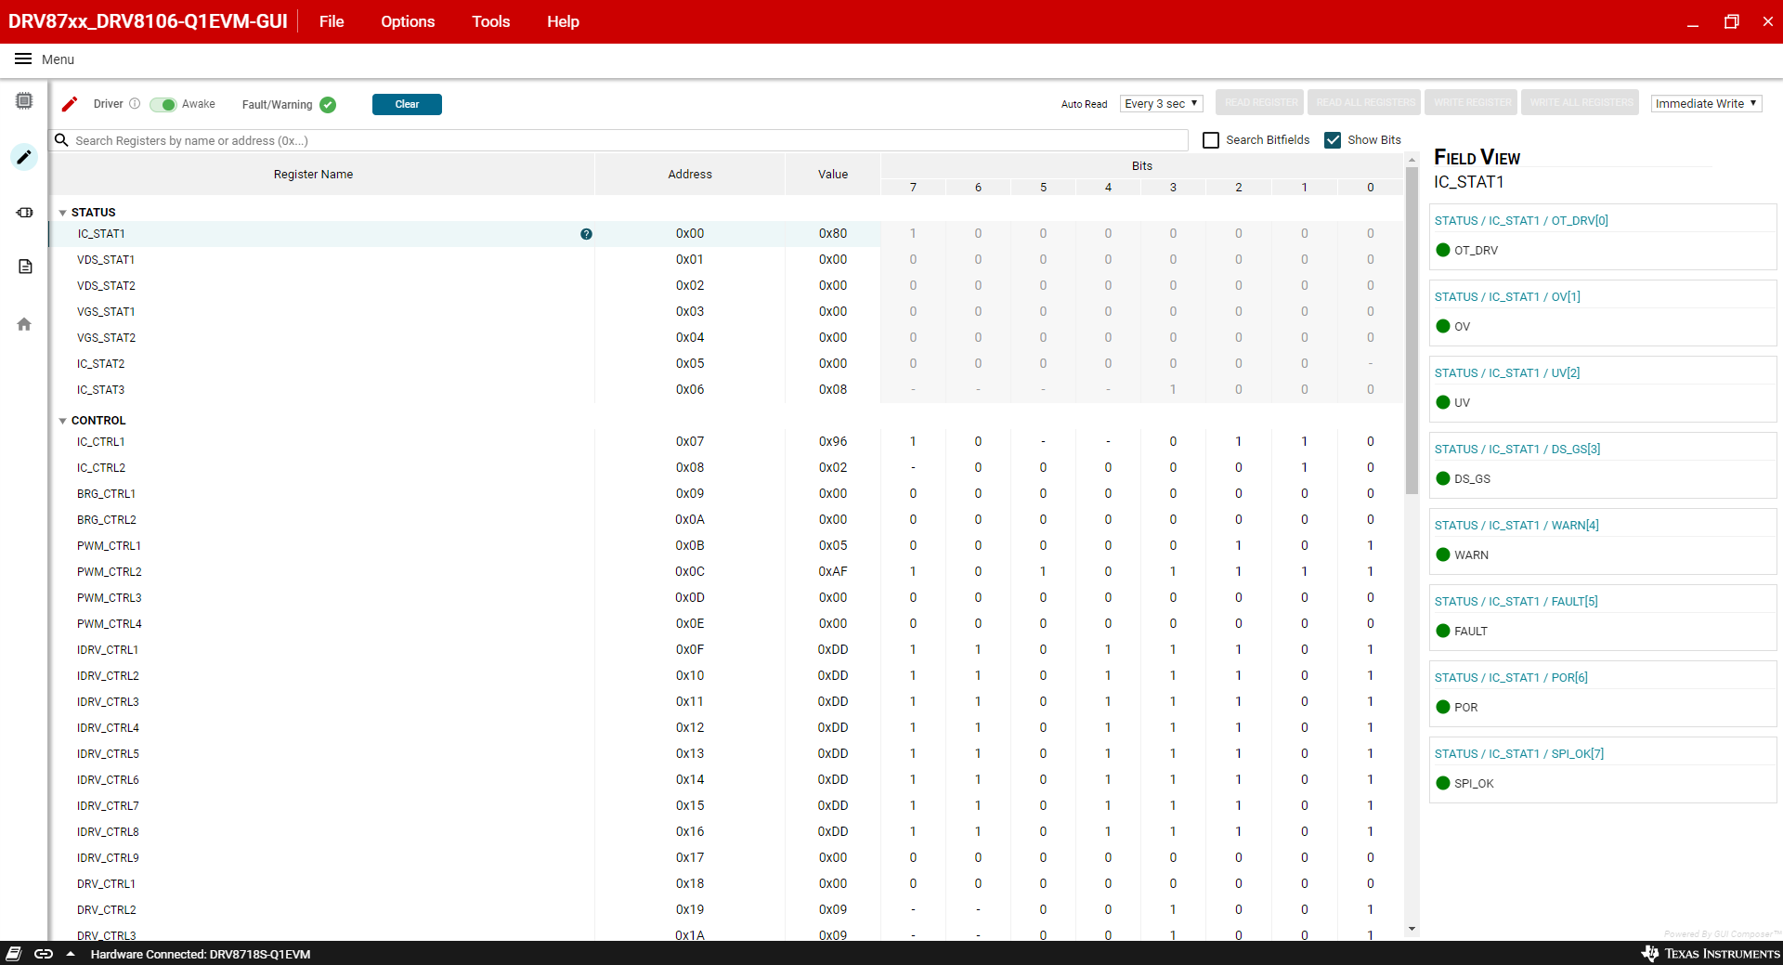Click the WRITE REGISTER button
Viewport: 1783px width, 965px height.
(1472, 103)
